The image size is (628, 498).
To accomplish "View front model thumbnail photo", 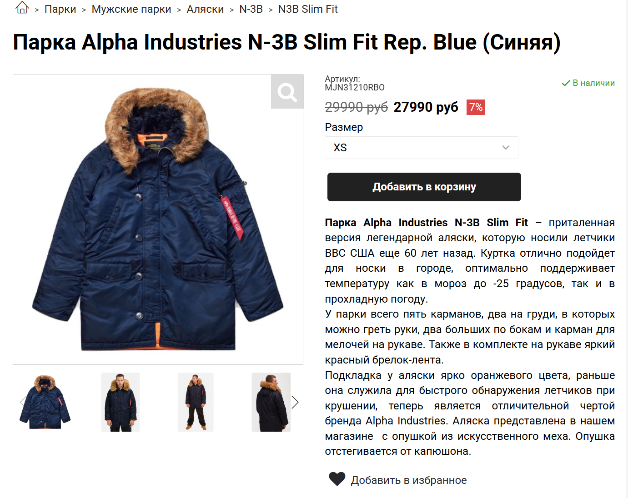I will click(120, 402).
